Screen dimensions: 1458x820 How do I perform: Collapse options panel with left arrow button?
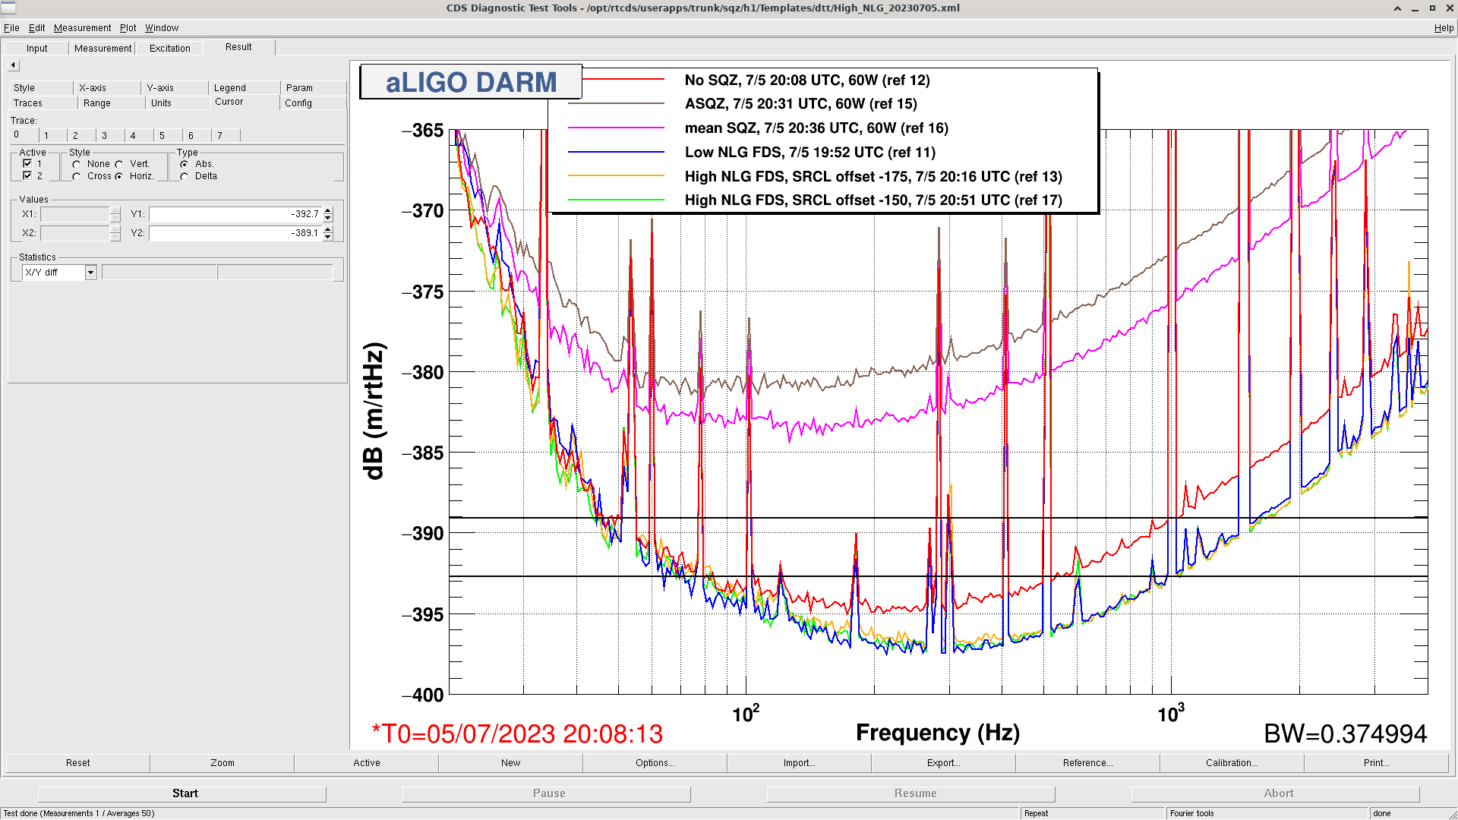click(x=13, y=65)
